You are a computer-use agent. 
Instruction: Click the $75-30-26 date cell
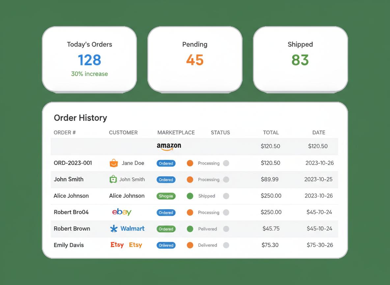320,245
